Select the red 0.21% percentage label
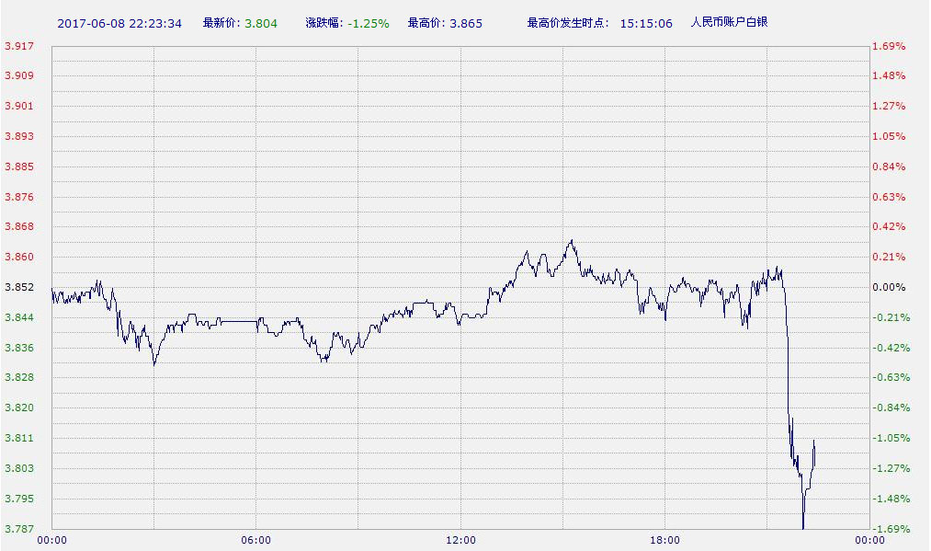931x551 pixels. [x=889, y=257]
